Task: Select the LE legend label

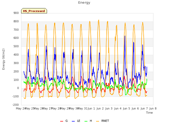Action: point(79,121)
